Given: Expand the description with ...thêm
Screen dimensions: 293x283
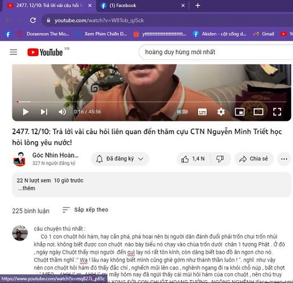Looking at the screenshot, I should (26, 188).
